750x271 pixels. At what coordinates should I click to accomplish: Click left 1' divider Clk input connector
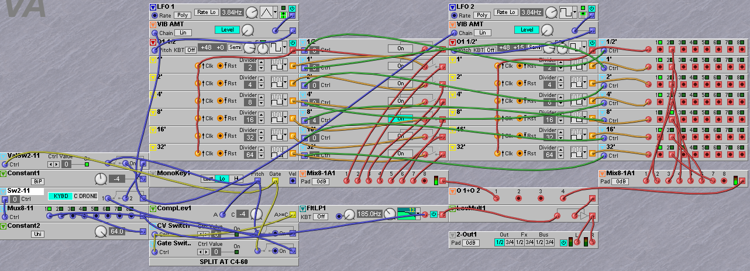pos(198,66)
